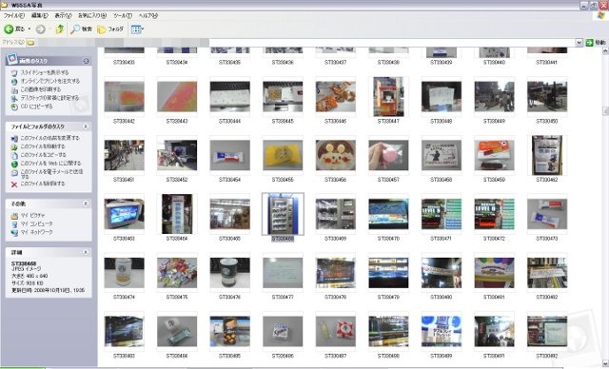The image size is (609, 369).
Task: Click the order prints online globe icon
Action: point(14,82)
